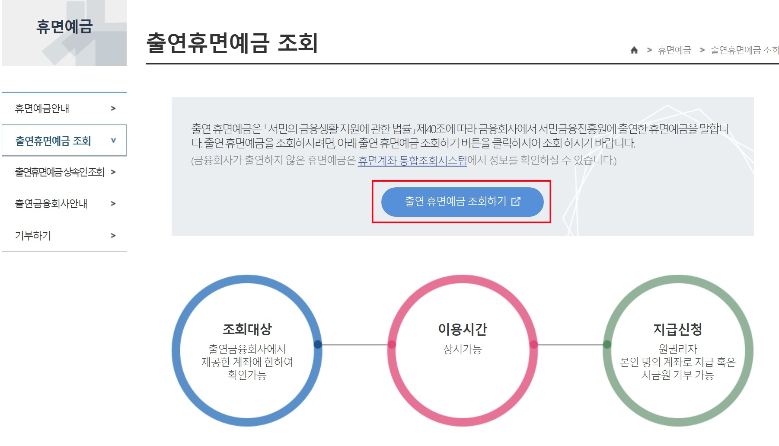Expand the 휴면예금안내 sidebar item chevron
Viewport: 779px width, 446px height.
(114, 109)
